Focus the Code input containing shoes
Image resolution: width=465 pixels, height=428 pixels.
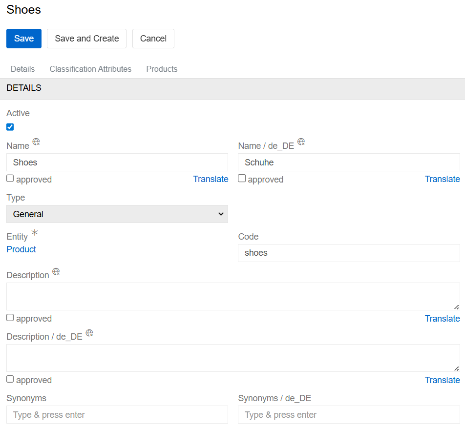pyautogui.click(x=349, y=253)
